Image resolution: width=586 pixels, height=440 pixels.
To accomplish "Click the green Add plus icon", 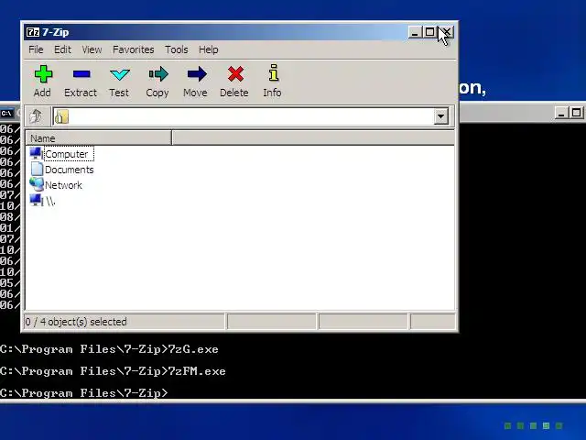I will (x=43, y=74).
